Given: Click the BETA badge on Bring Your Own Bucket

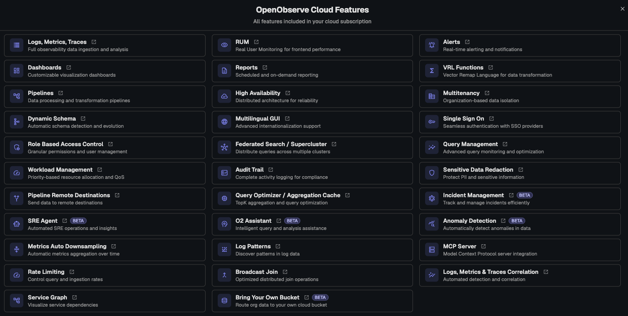Looking at the screenshot, I should [321, 298].
